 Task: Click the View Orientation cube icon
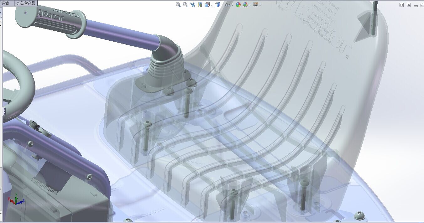(207, 5)
